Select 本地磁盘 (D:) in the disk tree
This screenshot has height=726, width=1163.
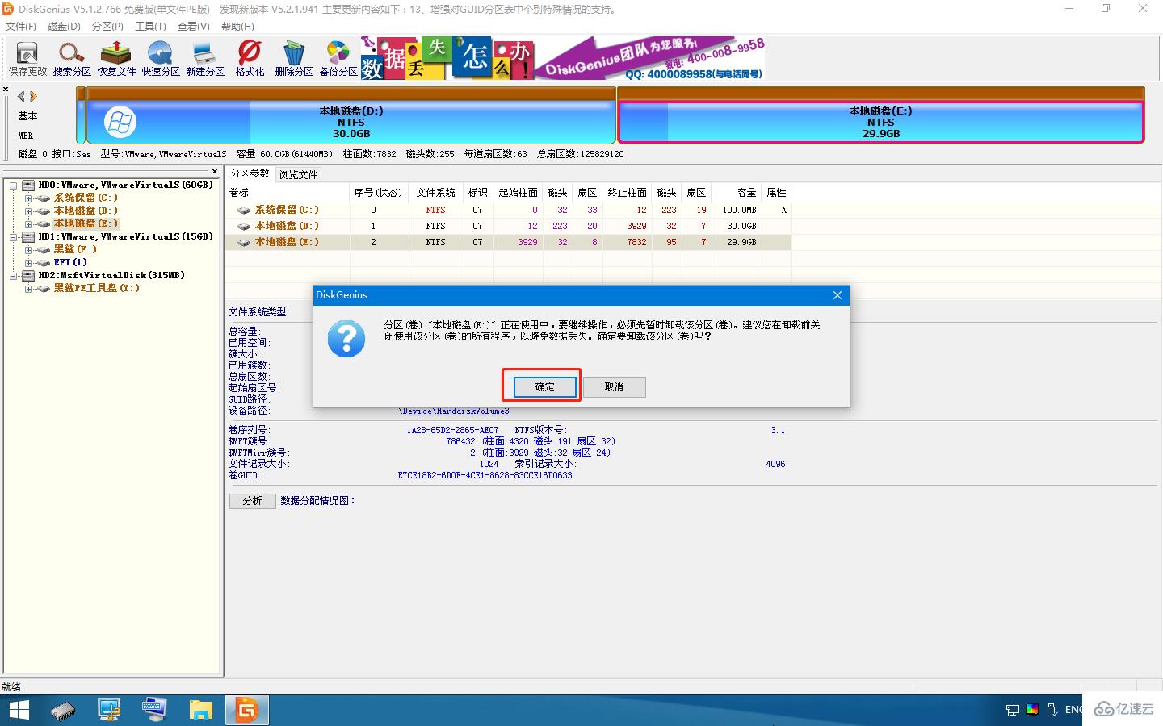(x=86, y=211)
